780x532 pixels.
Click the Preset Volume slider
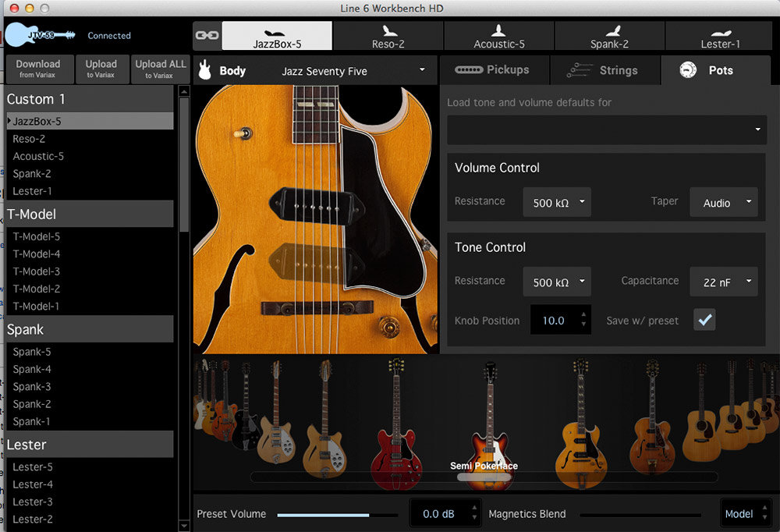tap(337, 515)
